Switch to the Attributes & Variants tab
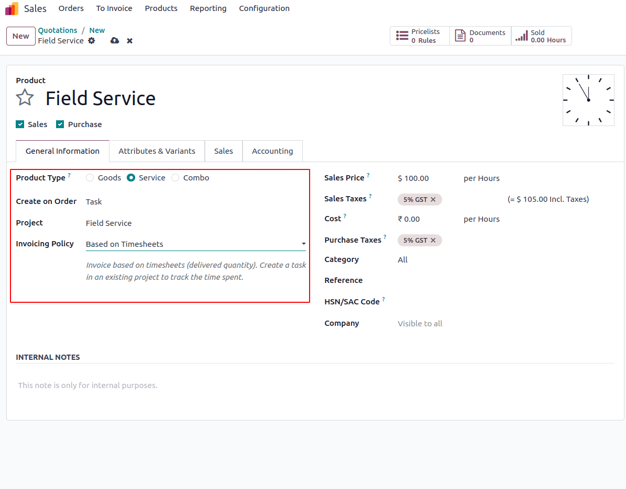 pyautogui.click(x=157, y=151)
